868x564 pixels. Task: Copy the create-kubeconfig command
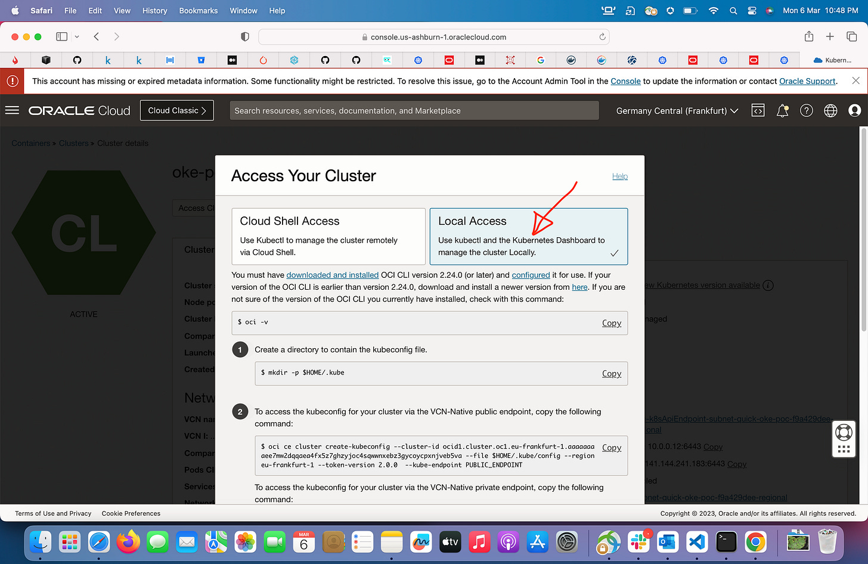pyautogui.click(x=612, y=447)
